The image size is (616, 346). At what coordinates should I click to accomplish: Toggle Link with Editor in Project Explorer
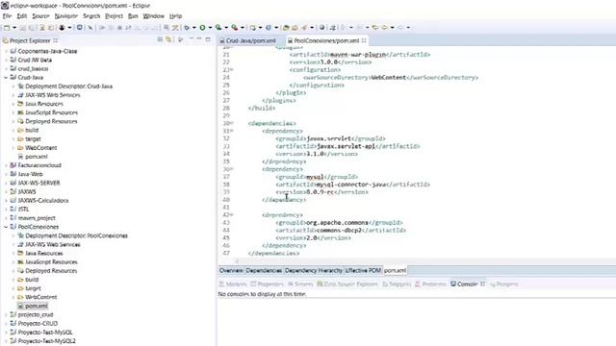coord(168,40)
